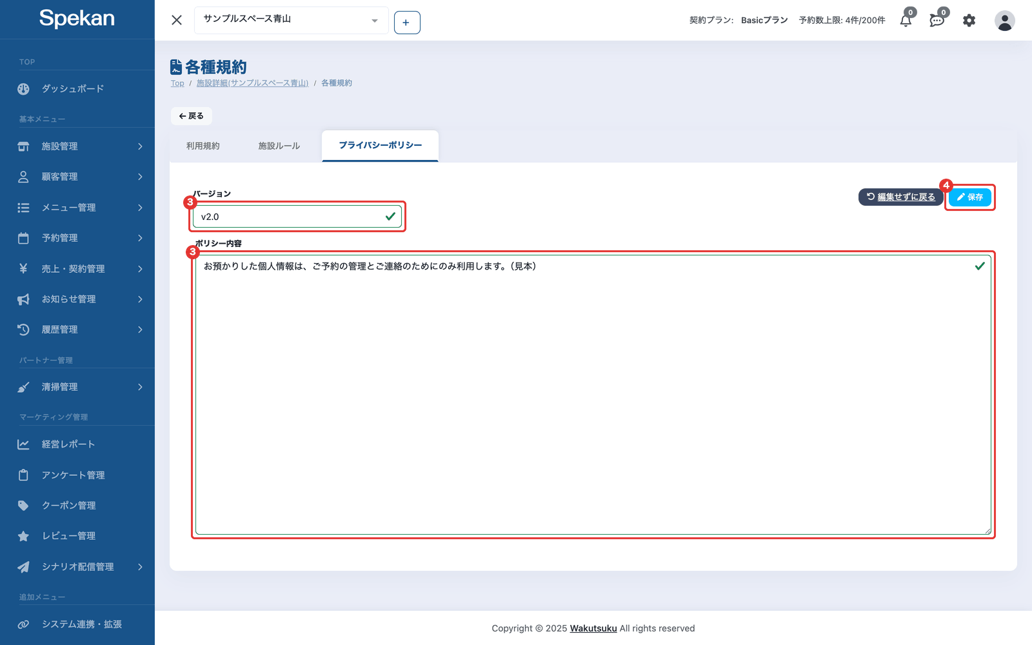This screenshot has width=1032, height=645.
Task: Click the plus button beside facility selector
Action: click(407, 23)
